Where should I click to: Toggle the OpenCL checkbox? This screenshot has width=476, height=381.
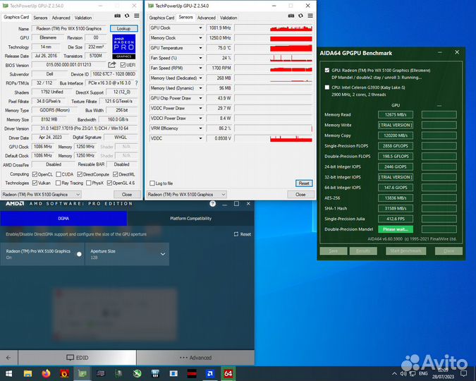click(35, 174)
